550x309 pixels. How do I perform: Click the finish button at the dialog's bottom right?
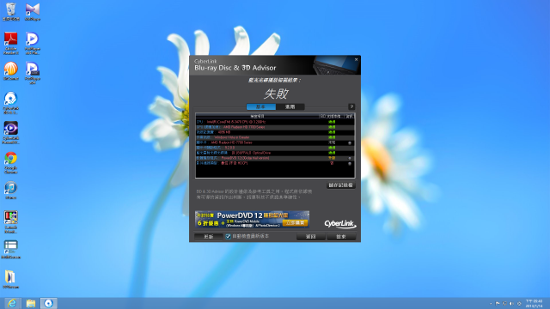coord(341,237)
